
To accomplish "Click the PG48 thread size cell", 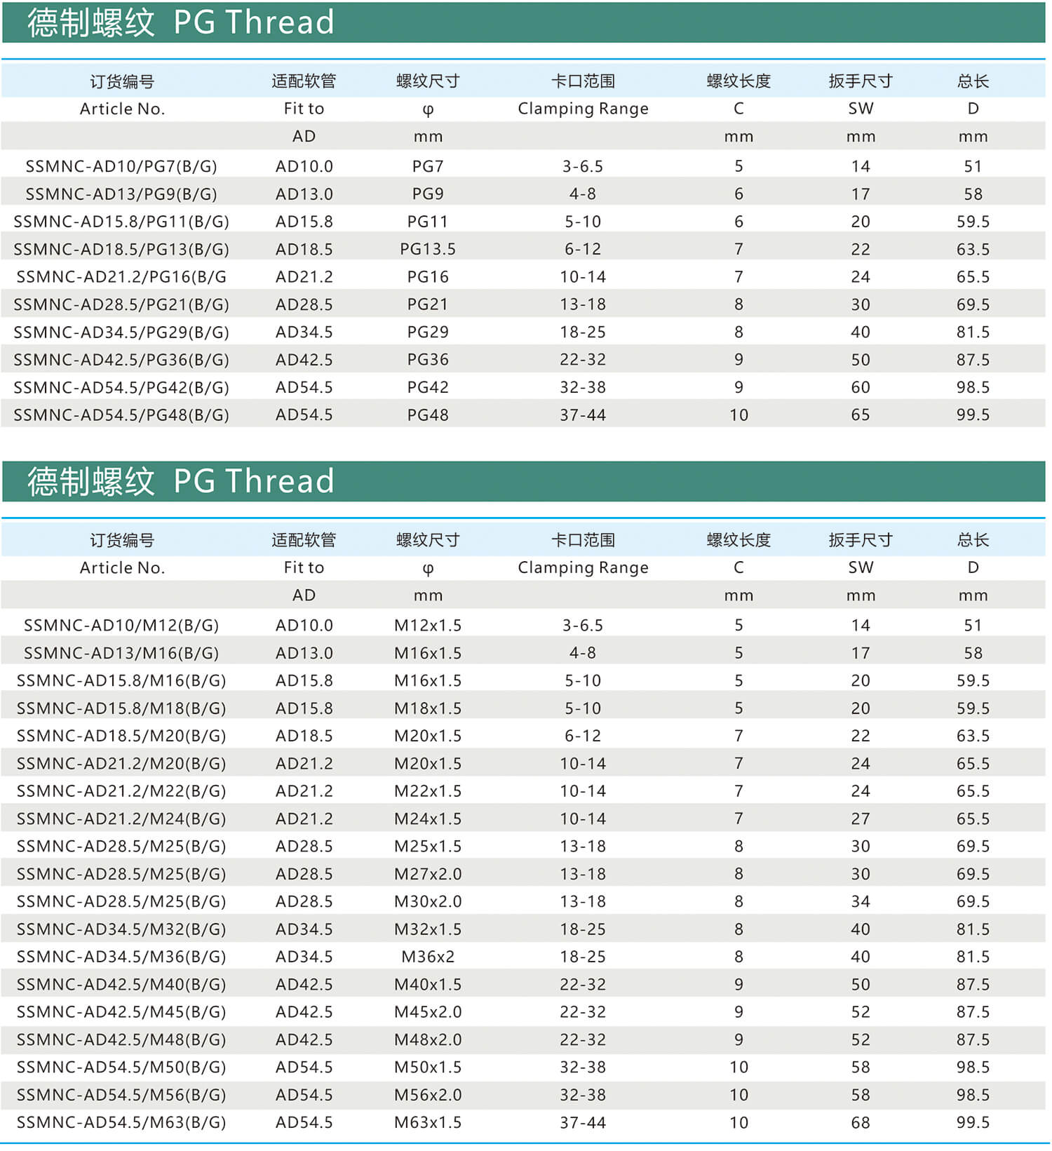I will (428, 415).
